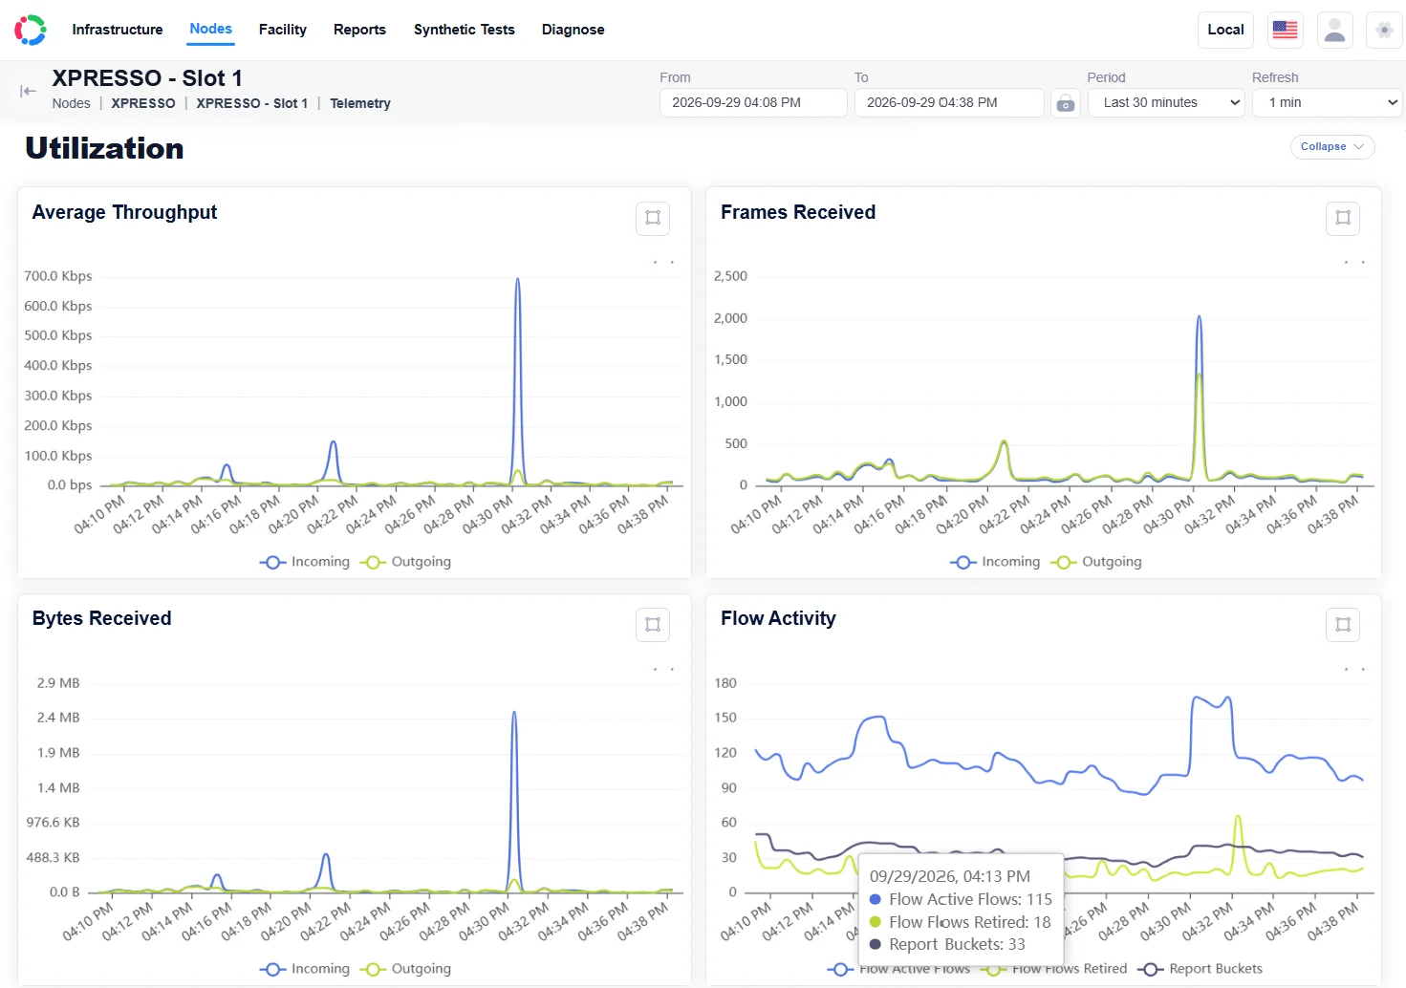Screen dimensions: 1406x988
Task: Expand the Bytes Received chart fullscreen
Action: tap(653, 625)
